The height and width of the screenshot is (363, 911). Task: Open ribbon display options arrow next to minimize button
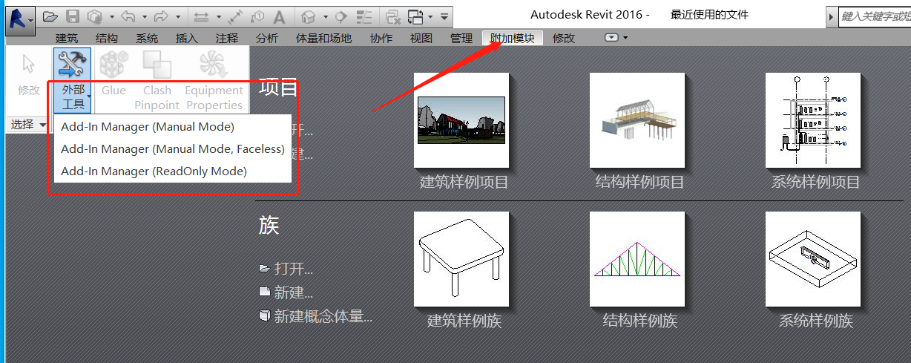[625, 38]
